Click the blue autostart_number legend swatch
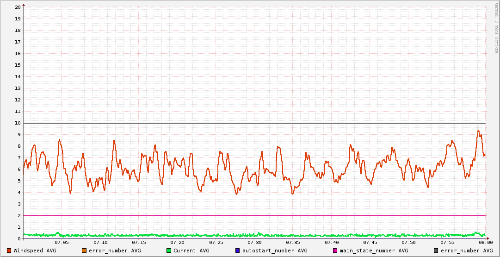The width and height of the screenshot is (500, 257). pyautogui.click(x=238, y=251)
